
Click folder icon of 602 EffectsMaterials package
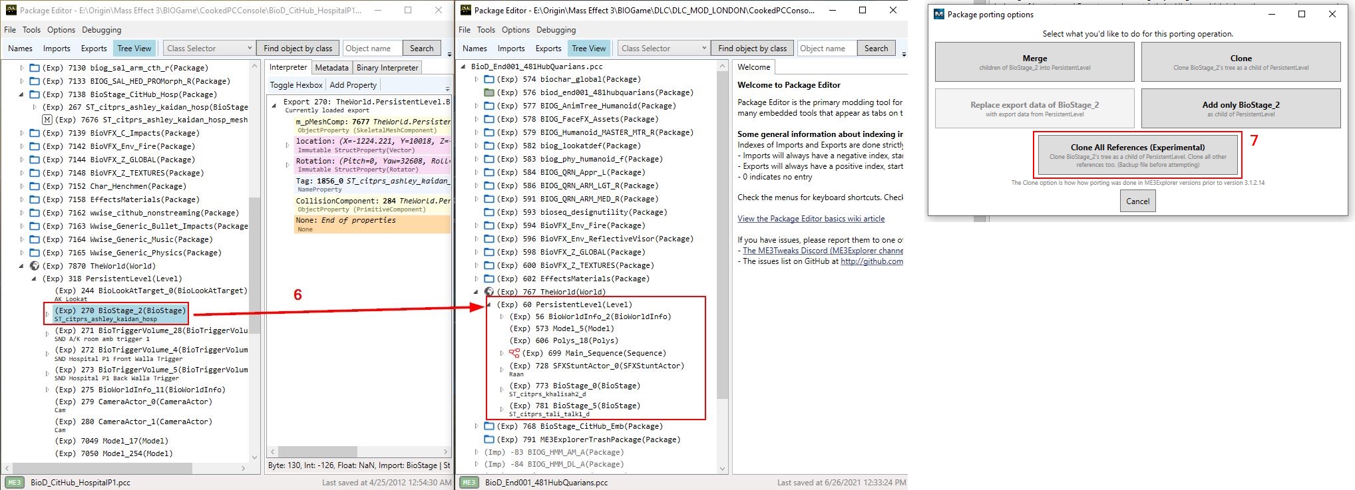coord(489,279)
